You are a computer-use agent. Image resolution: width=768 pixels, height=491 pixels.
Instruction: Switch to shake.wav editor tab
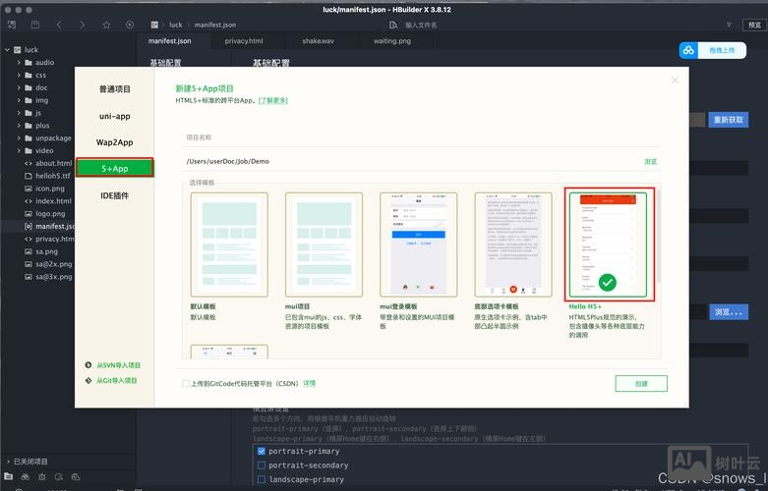318,41
